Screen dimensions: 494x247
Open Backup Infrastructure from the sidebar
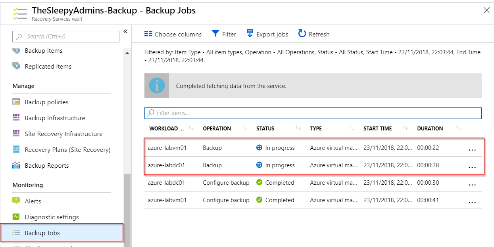(x=55, y=118)
